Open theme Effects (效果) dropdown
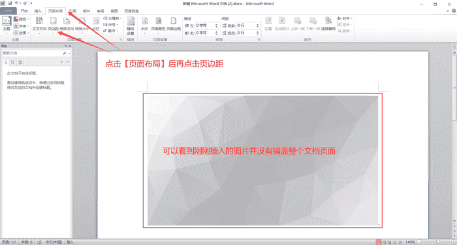Screen dimensions: 457x245 tap(22, 33)
